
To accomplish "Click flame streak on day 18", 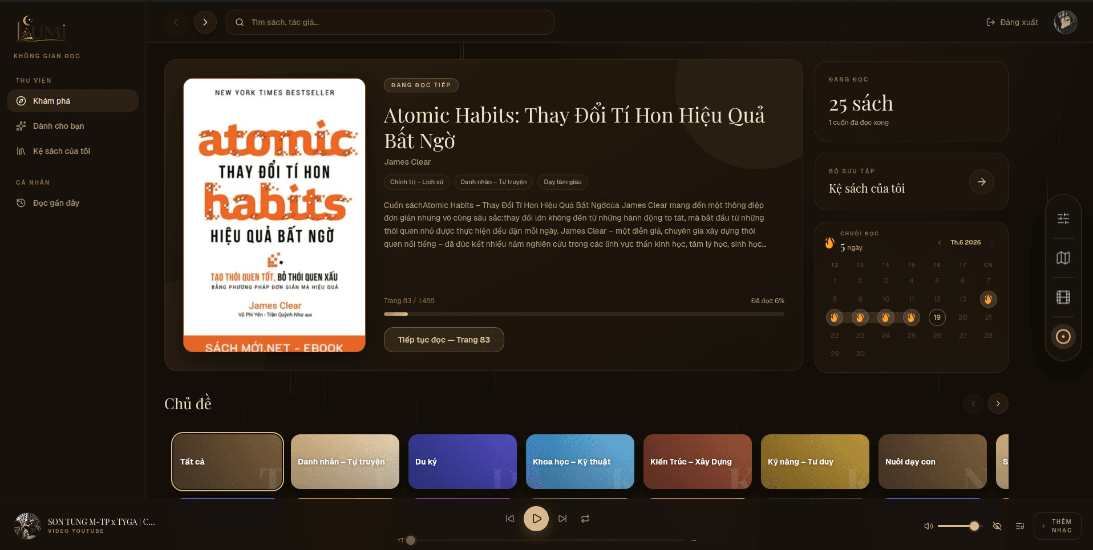I will click(x=912, y=317).
